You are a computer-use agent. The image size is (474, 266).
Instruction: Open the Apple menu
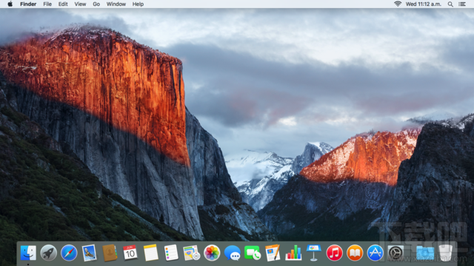(10, 4)
